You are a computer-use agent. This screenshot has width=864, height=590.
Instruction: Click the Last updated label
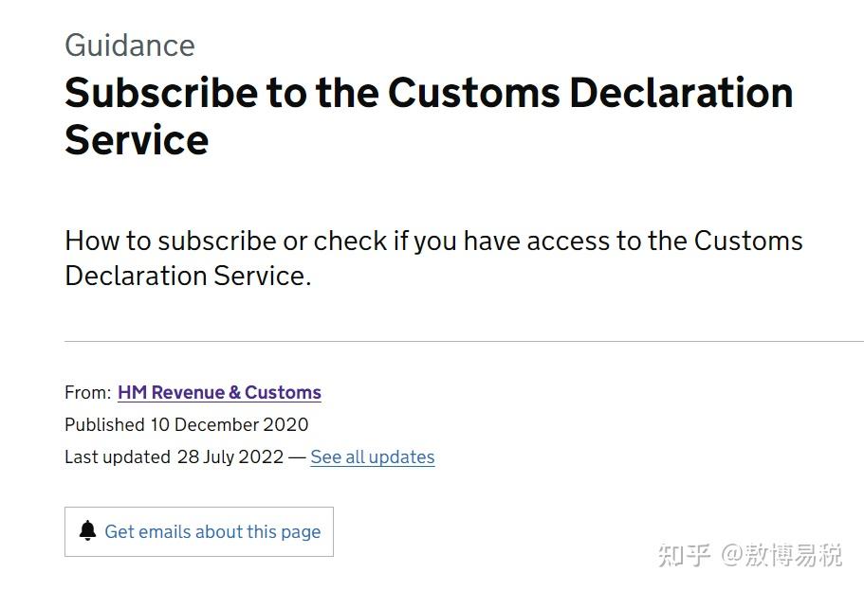[x=117, y=456]
